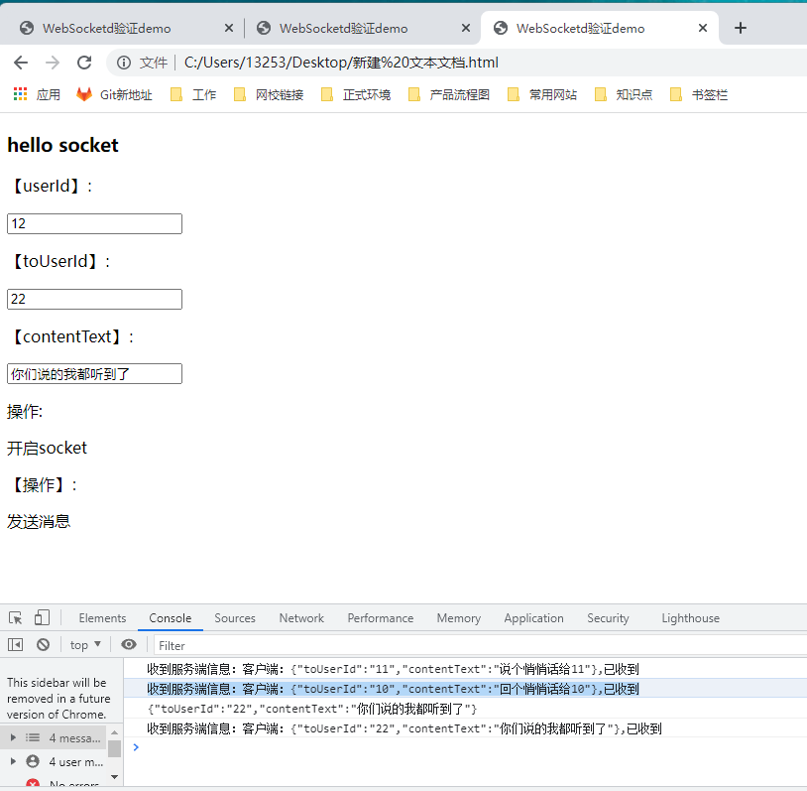Click the browser forward arrow

click(x=53, y=63)
